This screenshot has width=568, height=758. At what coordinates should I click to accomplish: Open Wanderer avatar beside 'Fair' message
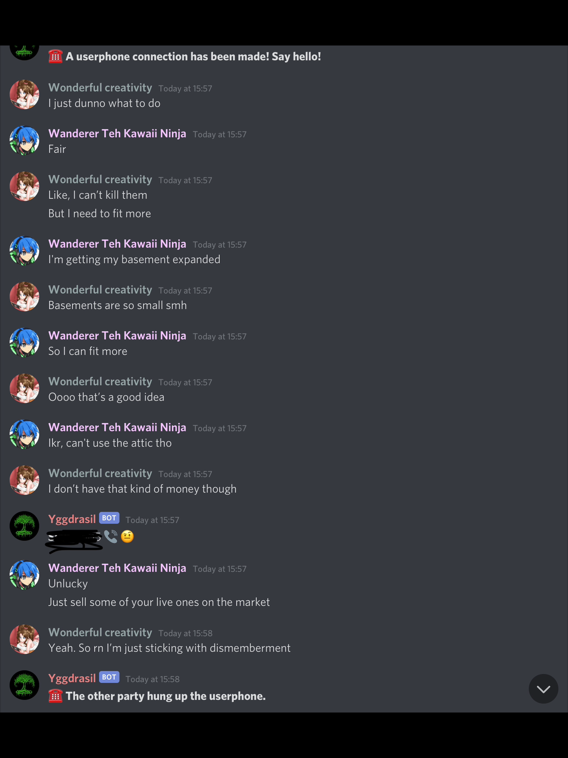click(24, 141)
